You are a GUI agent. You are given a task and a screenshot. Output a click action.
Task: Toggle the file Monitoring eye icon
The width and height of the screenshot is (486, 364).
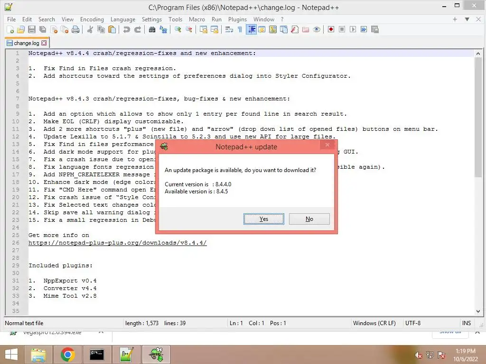coord(317,29)
